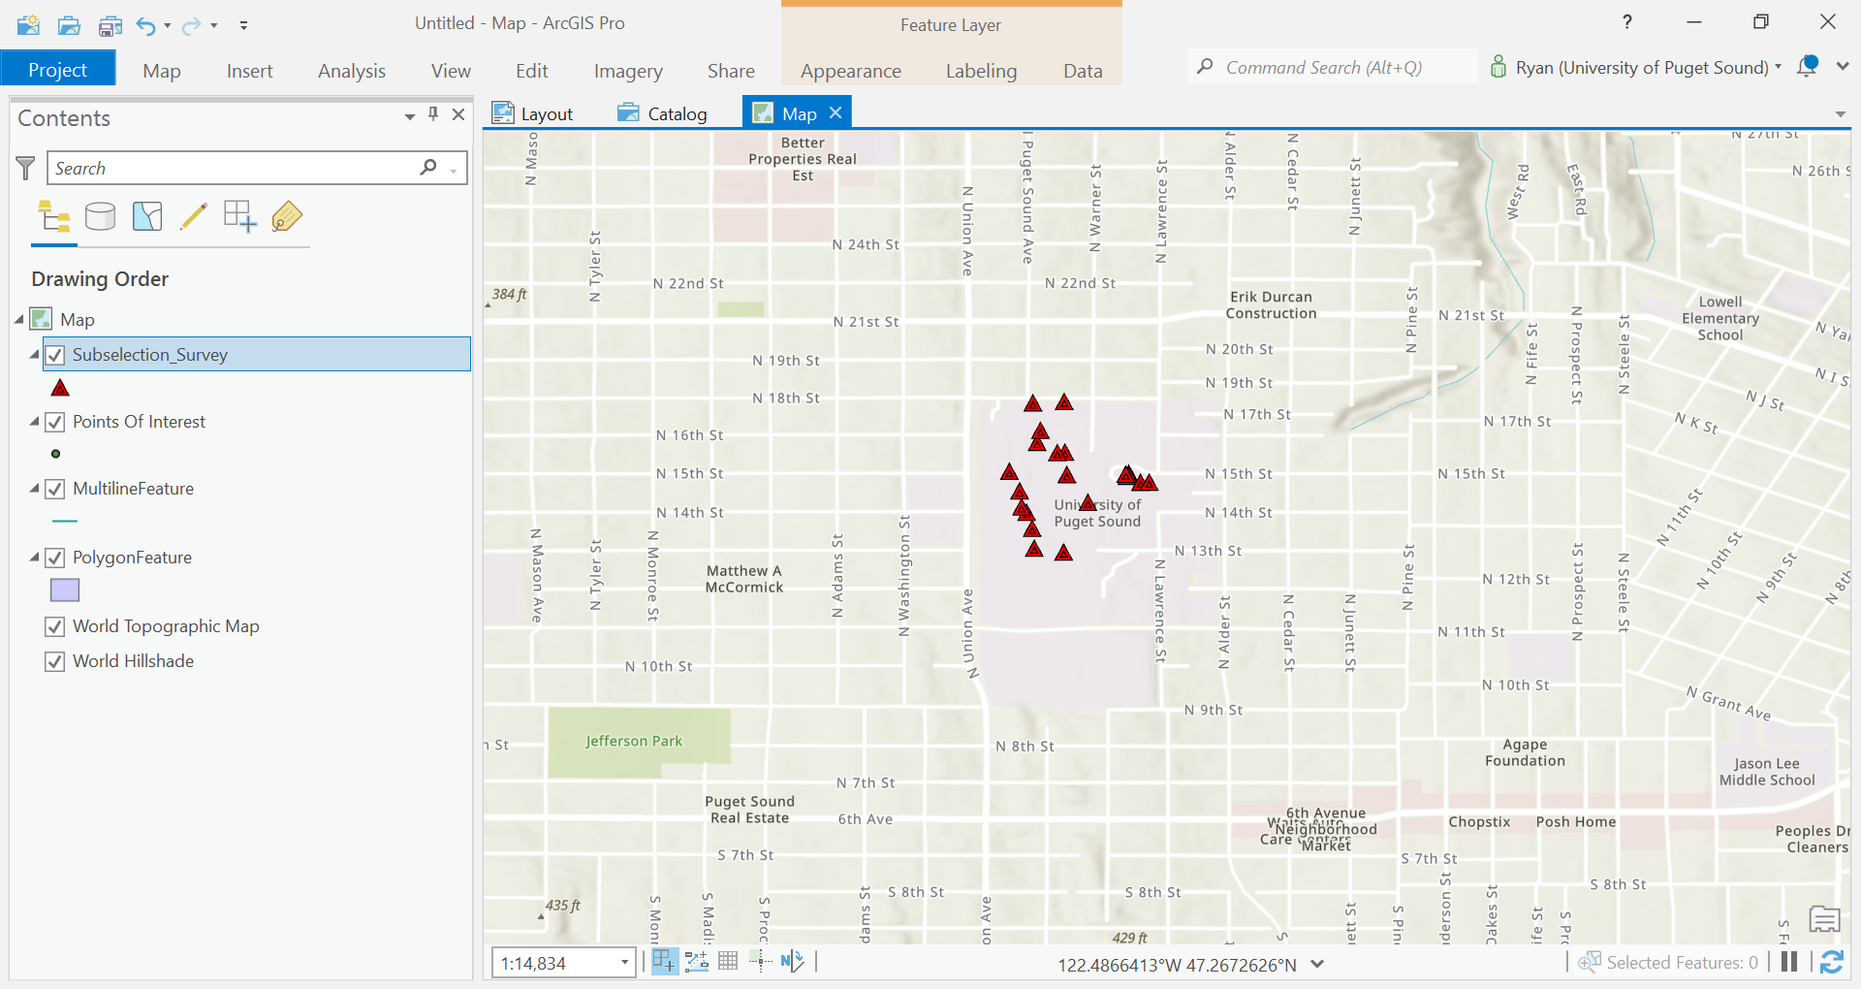
Task: Click the PolygonFeature symbol swatch
Action: (64, 590)
